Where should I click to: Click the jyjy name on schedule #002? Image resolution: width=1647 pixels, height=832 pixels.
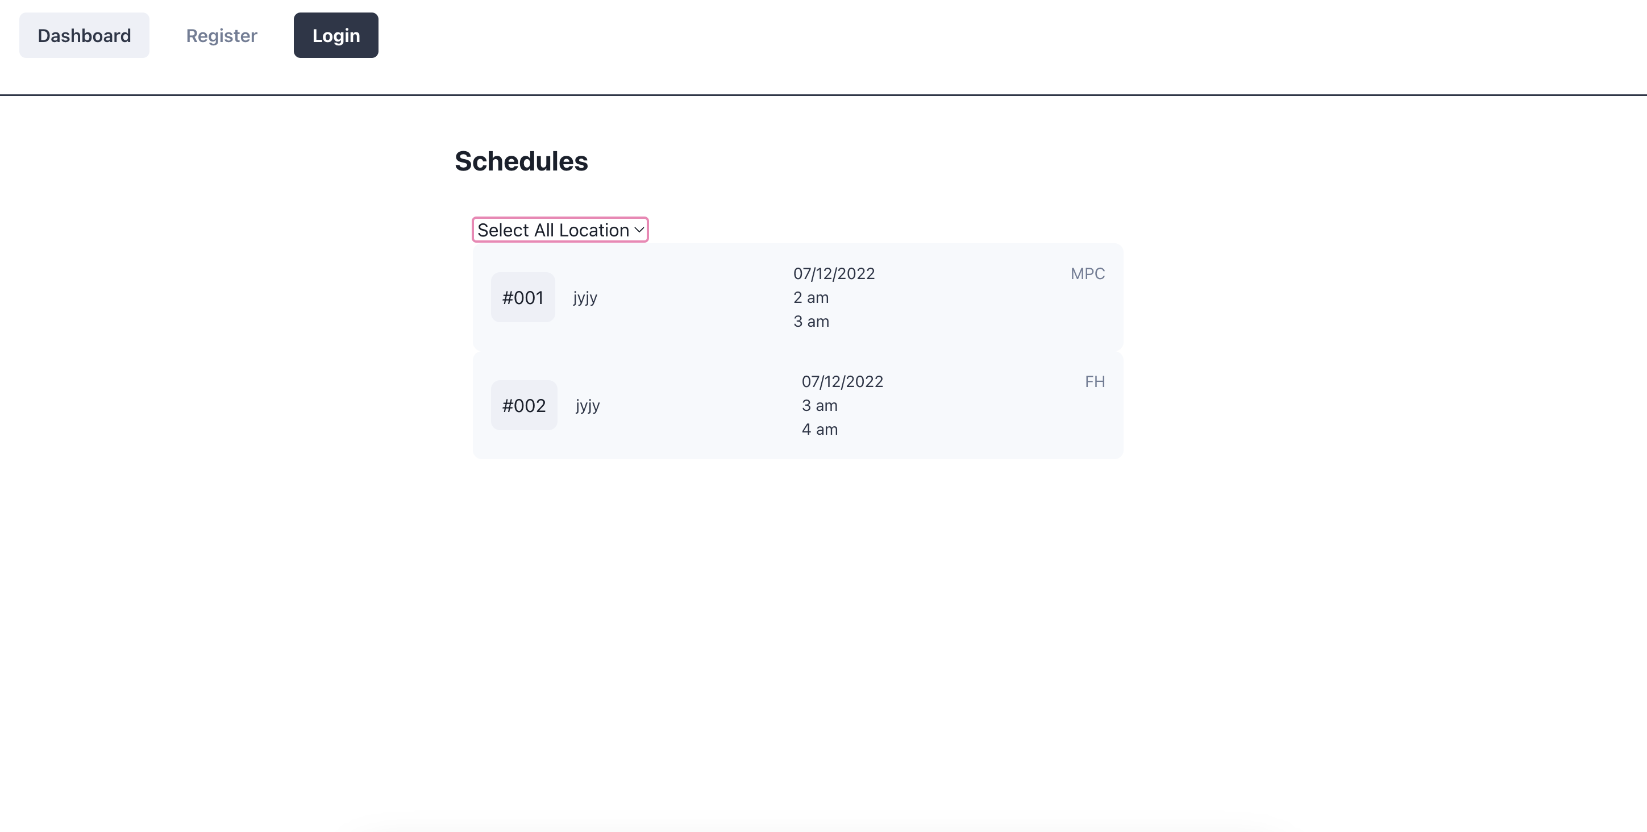point(587,405)
